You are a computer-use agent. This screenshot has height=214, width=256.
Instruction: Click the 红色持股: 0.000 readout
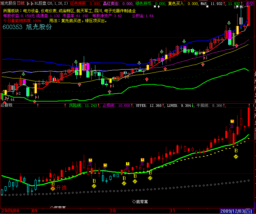click(85, 3)
